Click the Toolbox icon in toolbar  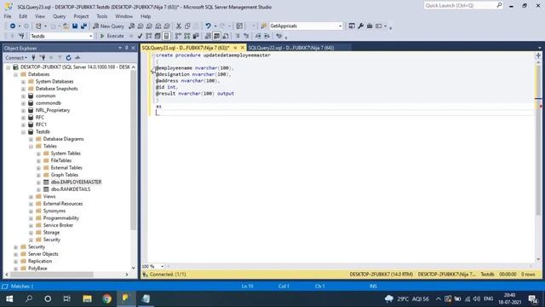point(370,26)
